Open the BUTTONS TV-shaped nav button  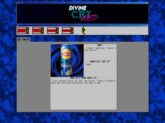pos(68,31)
